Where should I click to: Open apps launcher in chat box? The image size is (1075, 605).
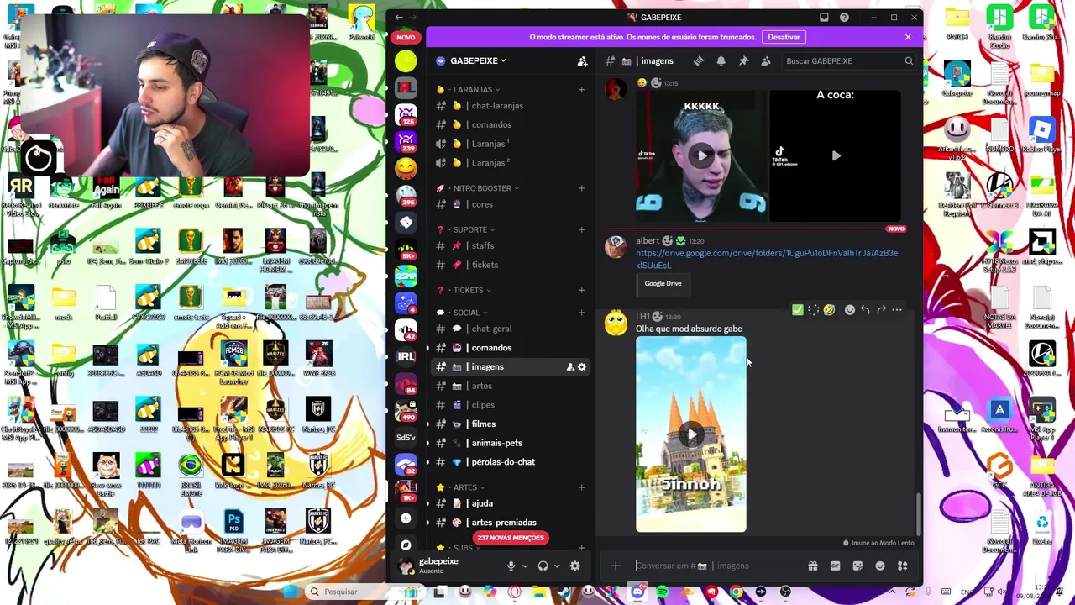coord(903,566)
